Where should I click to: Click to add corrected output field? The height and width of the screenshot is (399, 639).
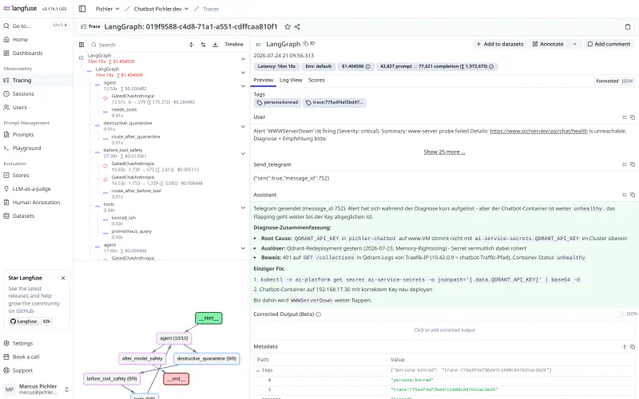[x=444, y=330]
